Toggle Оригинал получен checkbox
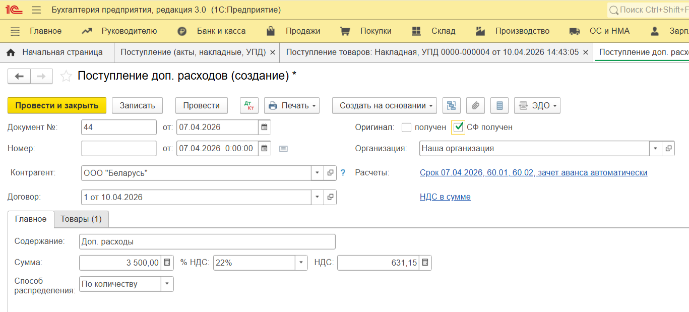This screenshot has width=689, height=312. point(406,128)
